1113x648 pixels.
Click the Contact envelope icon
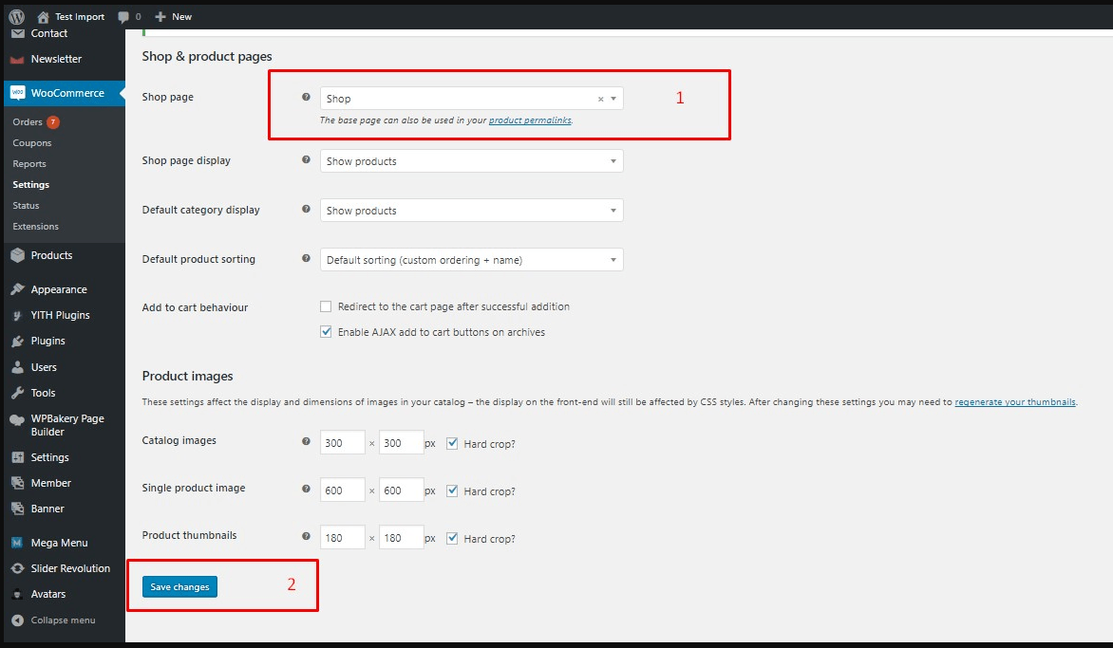pyautogui.click(x=18, y=33)
